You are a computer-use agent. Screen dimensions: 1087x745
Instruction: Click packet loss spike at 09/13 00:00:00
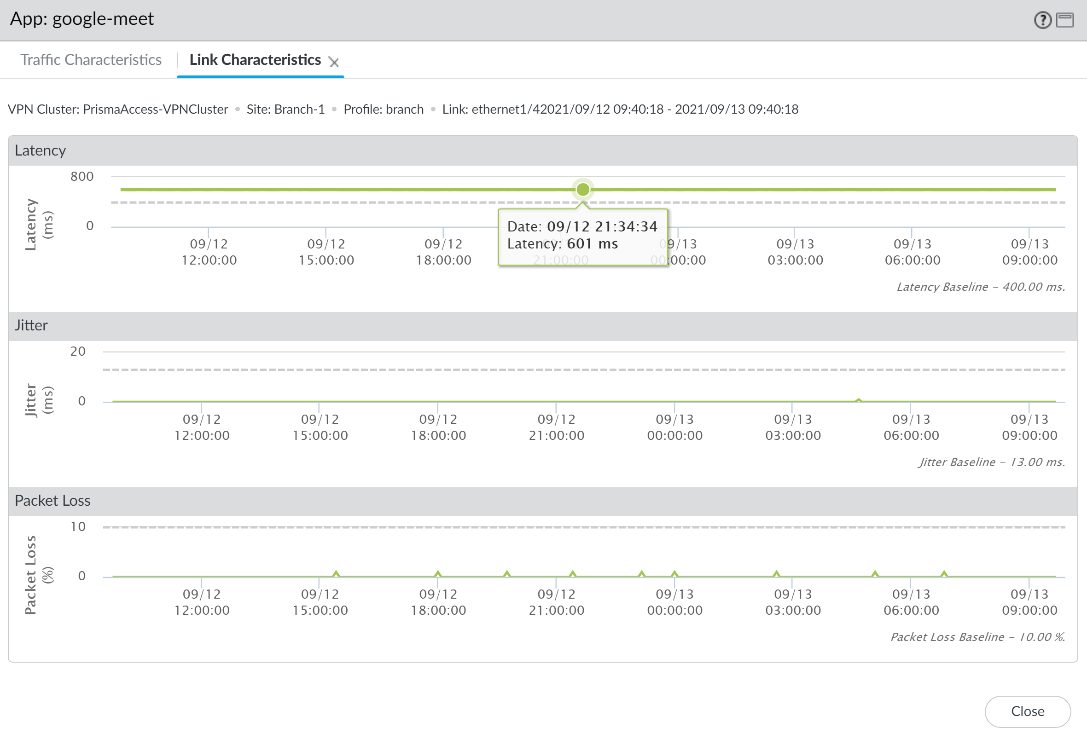tap(674, 573)
